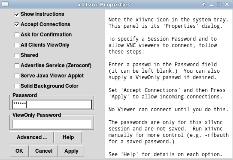Click the Cancel button

(x=44, y=151)
